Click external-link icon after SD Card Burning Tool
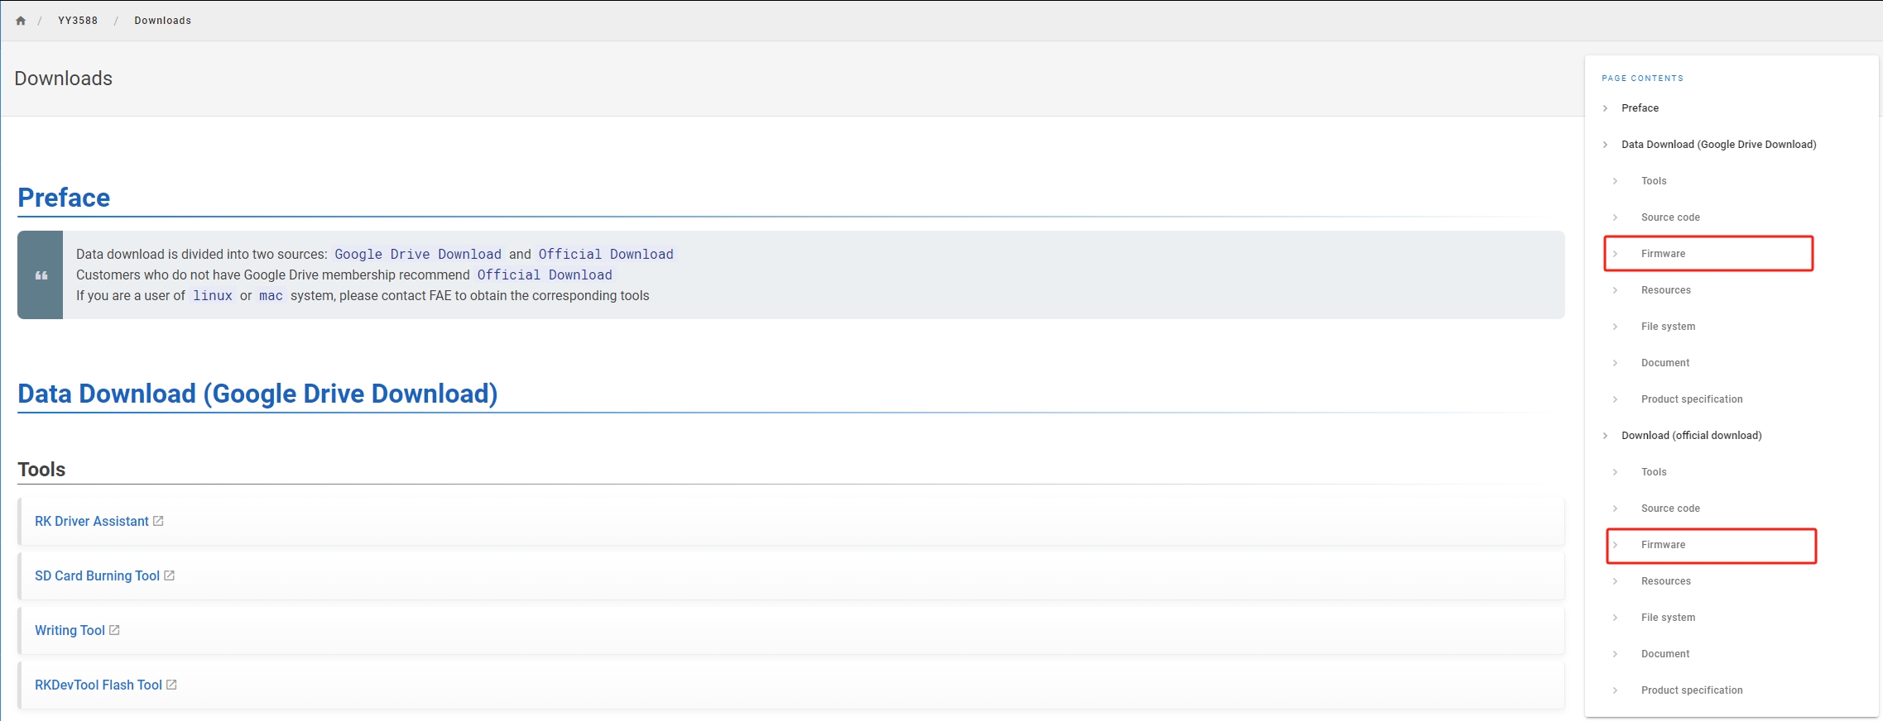 pos(169,575)
